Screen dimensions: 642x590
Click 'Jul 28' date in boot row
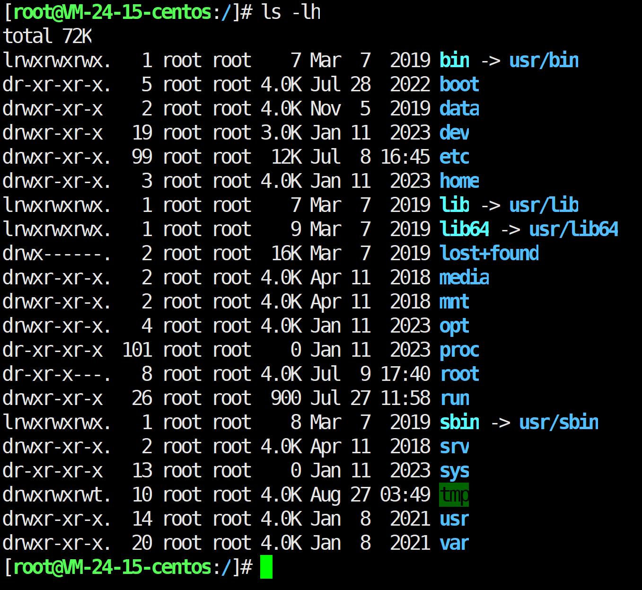tap(341, 84)
